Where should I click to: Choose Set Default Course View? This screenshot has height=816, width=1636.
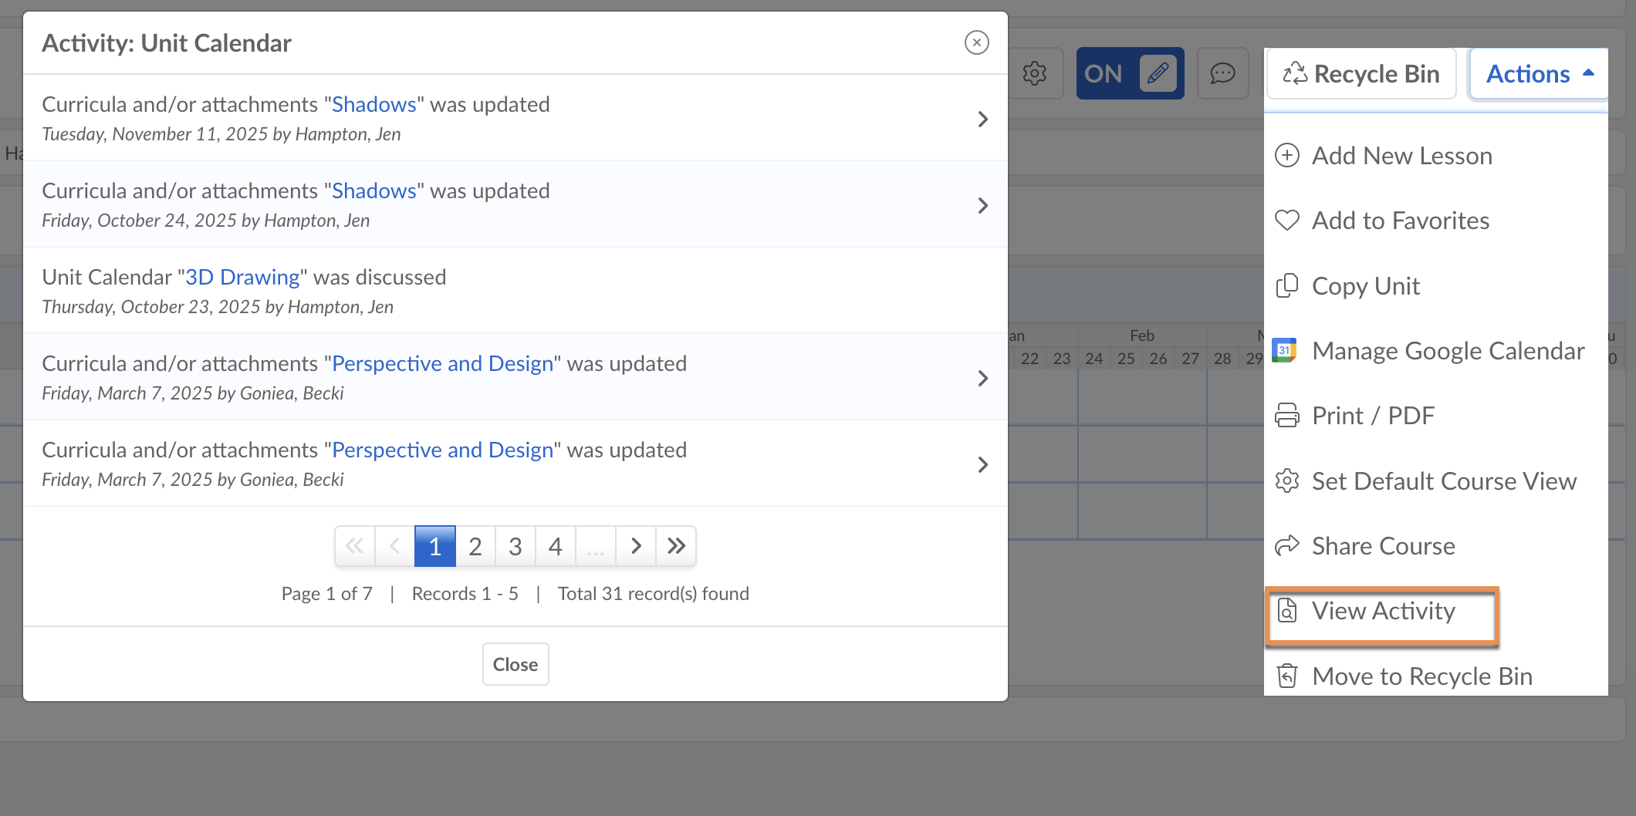pyautogui.click(x=1443, y=481)
